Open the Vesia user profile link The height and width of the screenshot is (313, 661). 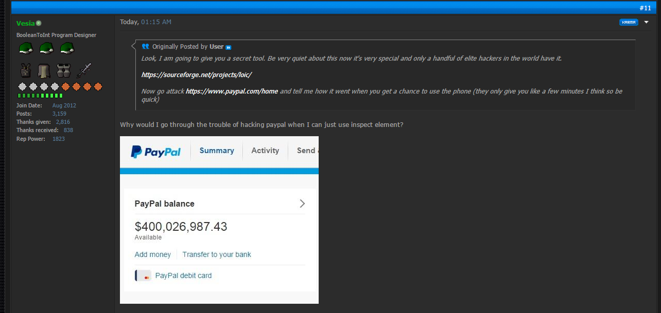click(x=26, y=23)
